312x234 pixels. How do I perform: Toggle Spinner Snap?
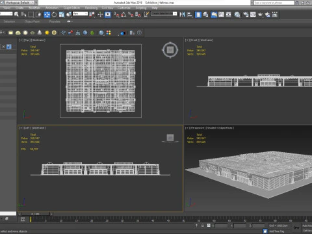pyautogui.click(x=138, y=14)
